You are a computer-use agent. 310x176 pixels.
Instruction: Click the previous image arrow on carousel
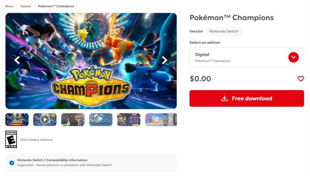(17, 61)
